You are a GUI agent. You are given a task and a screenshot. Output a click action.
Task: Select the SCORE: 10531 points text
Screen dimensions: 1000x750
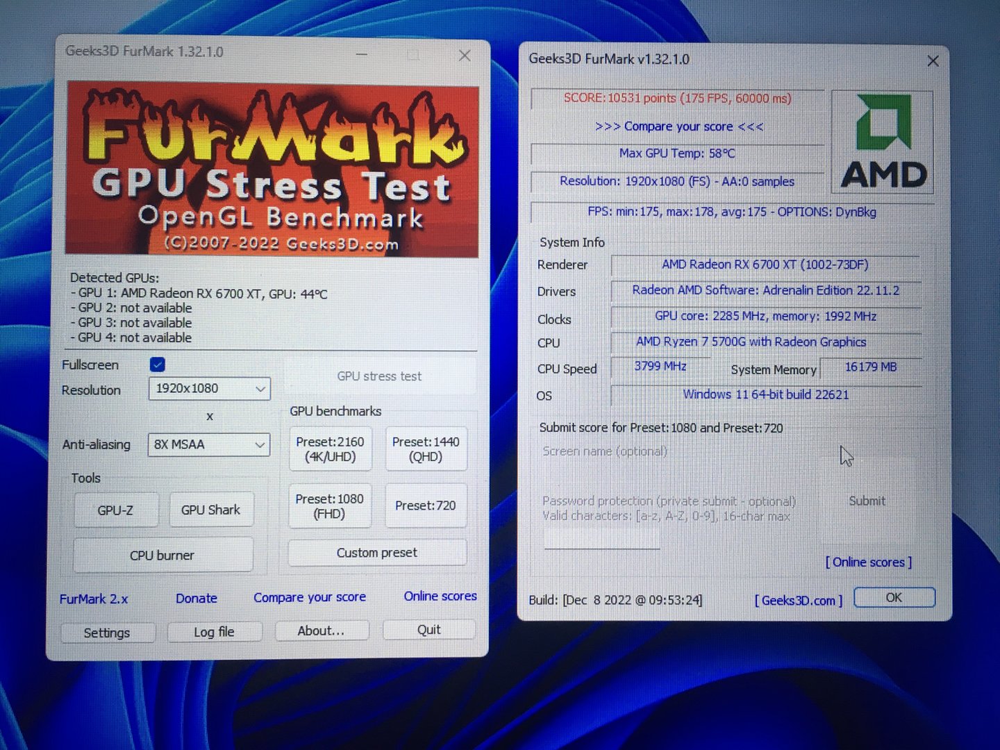(678, 98)
